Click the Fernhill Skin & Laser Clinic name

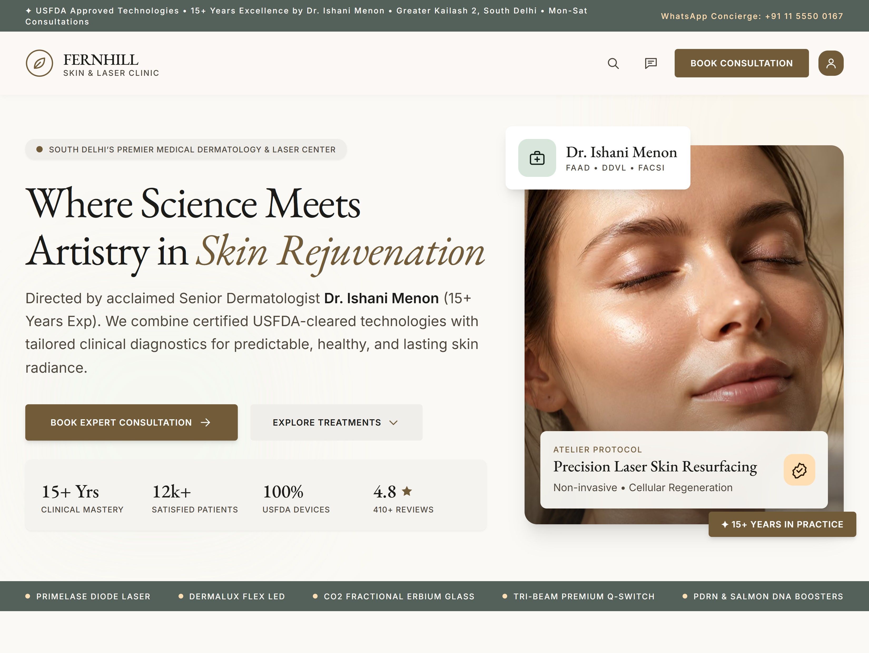111,65
